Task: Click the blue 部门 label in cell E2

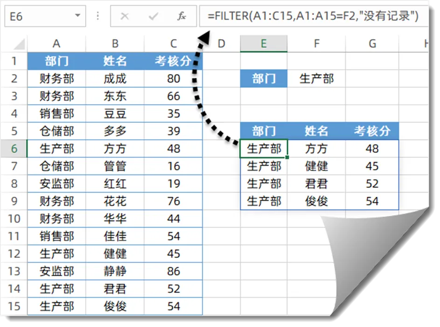Action: (x=264, y=78)
